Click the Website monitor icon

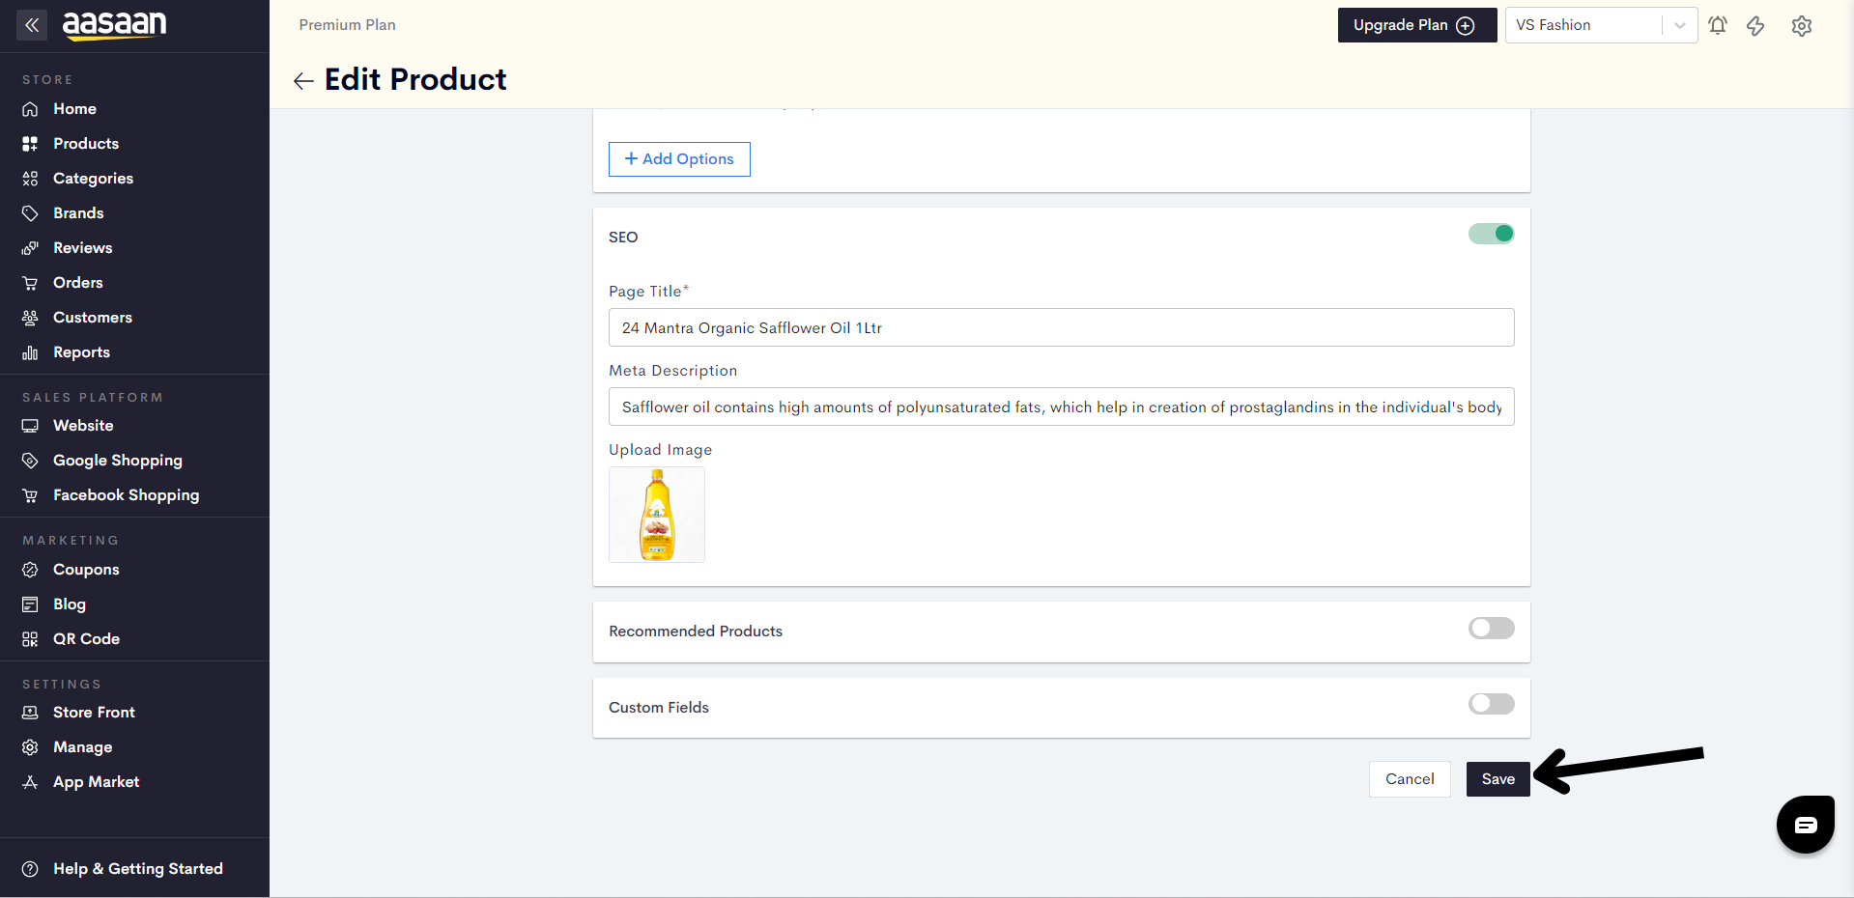[x=30, y=426]
